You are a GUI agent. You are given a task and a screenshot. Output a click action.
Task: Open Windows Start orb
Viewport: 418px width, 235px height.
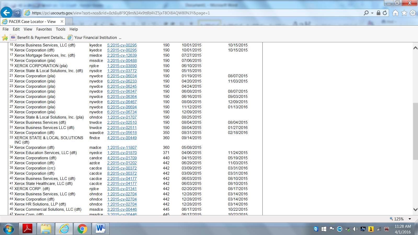pyautogui.click(x=8, y=229)
